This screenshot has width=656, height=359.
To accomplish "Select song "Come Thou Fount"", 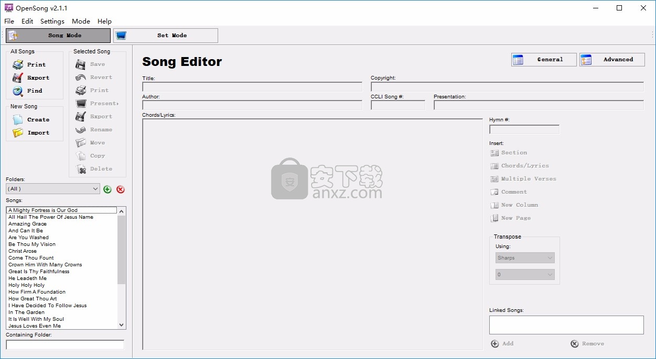I will click(x=61, y=258).
